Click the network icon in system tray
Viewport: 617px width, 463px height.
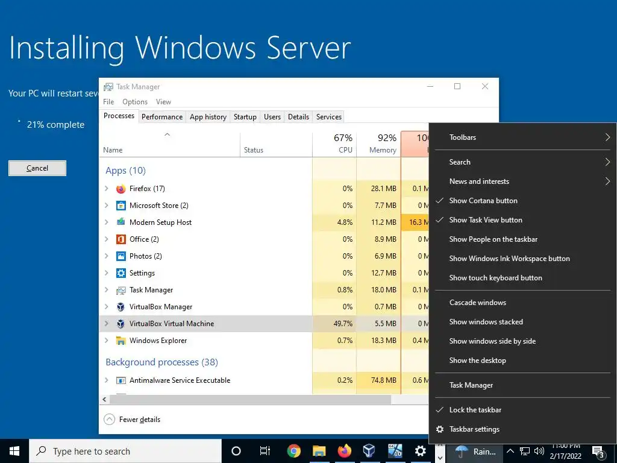click(525, 452)
